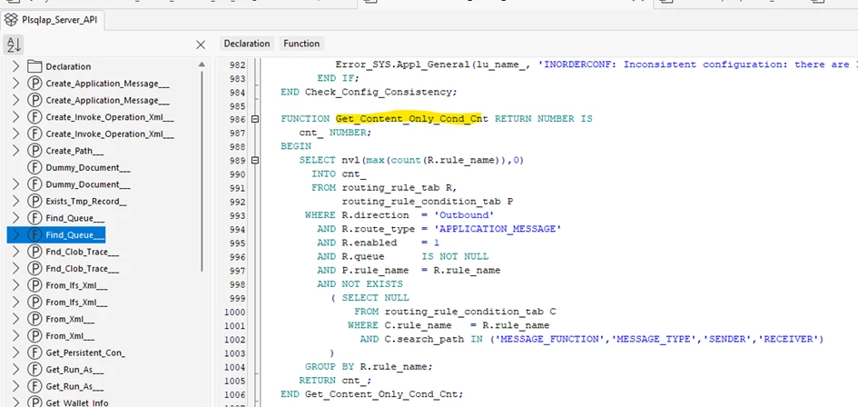Click 'IS NOT NULL' on line 996
This screenshot has width=858, height=407.
tap(455, 256)
